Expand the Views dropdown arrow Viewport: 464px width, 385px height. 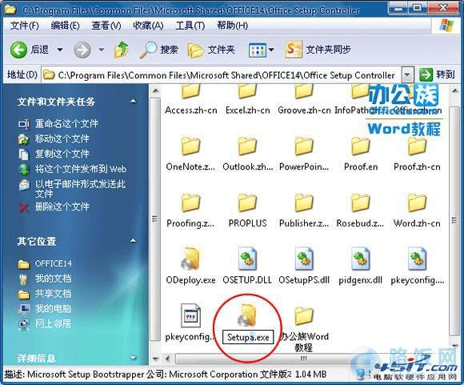[x=270, y=50]
